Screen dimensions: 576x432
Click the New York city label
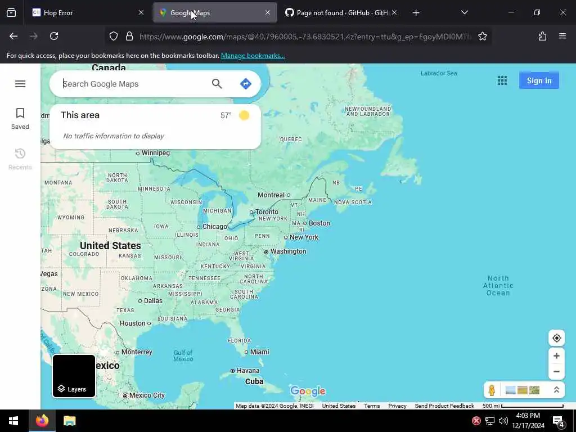click(304, 237)
